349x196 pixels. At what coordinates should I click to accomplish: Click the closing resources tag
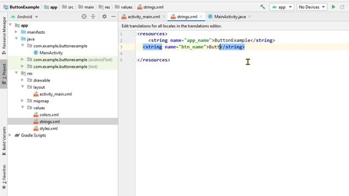point(154,60)
